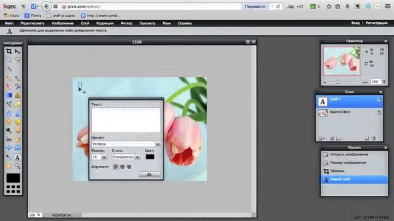Select the Color Replace tool
The width and height of the screenshot is (394, 221).
[9, 104]
